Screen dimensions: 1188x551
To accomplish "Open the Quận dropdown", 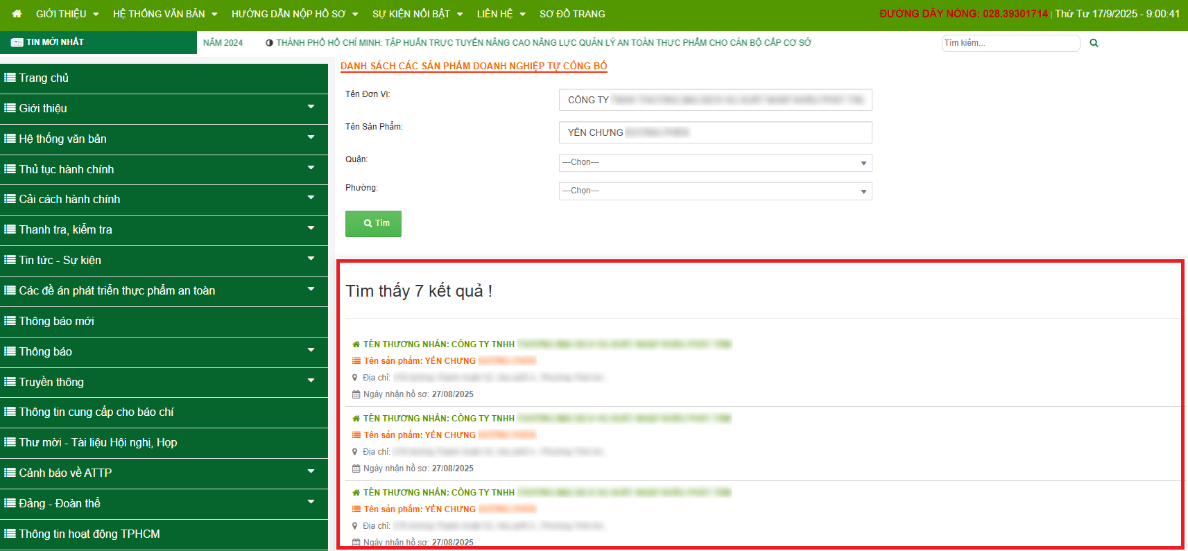I will 715,163.
